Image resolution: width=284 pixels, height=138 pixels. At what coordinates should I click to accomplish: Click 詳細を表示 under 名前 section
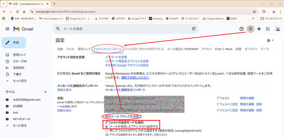[64, 110]
